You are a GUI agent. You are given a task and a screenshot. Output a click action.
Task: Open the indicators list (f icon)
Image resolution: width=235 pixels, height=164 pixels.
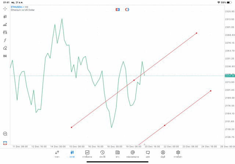click(x=5, y=40)
